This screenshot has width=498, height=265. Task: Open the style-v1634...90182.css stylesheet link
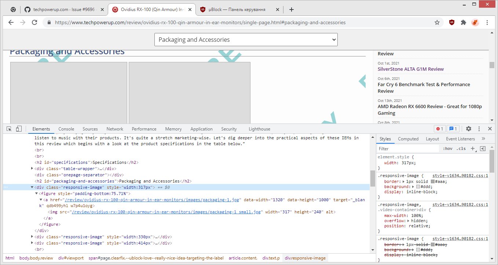459,175
